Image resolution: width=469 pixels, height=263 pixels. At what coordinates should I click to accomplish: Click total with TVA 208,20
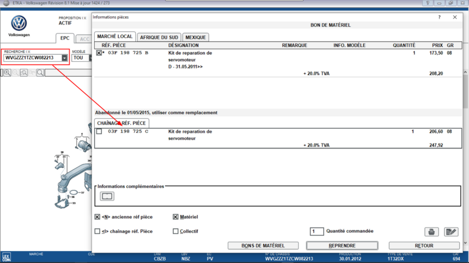pyautogui.click(x=436, y=73)
